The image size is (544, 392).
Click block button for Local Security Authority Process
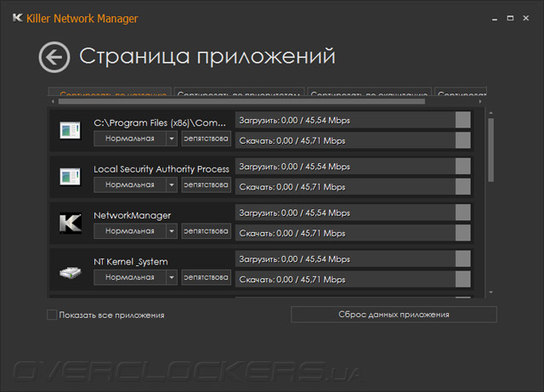point(206,185)
